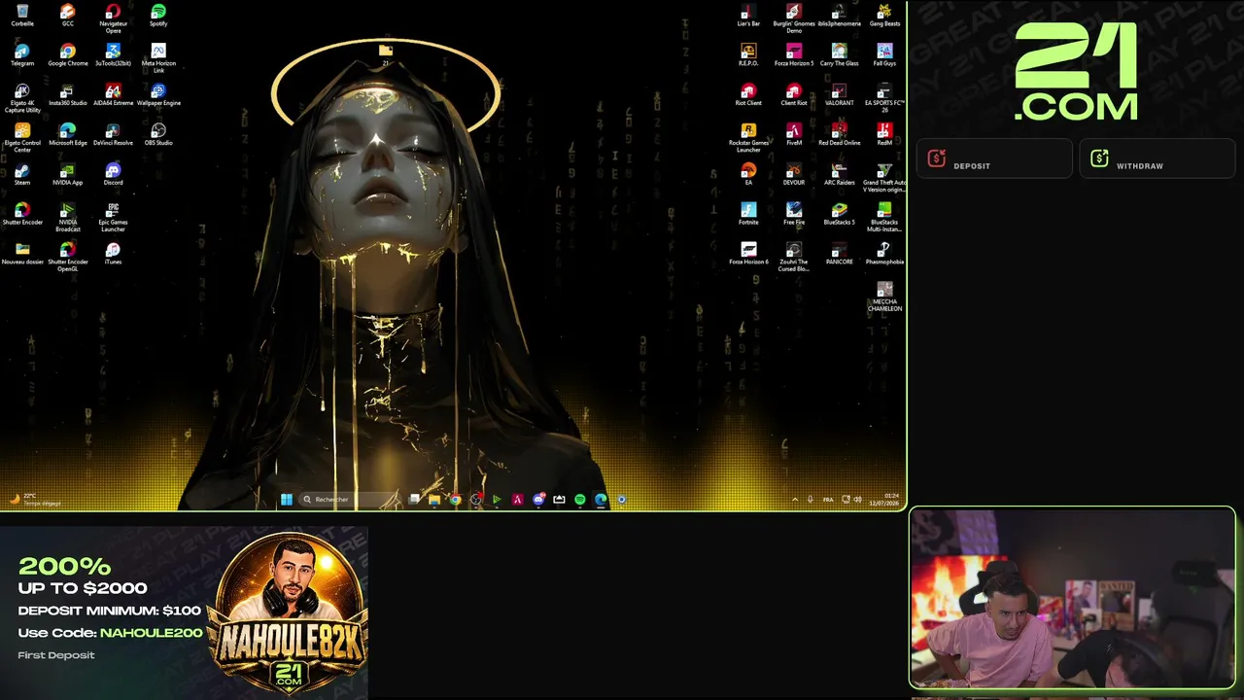Launch Red Dead Online from the desktop
Viewport: 1244px width, 700px height.
pos(840,135)
